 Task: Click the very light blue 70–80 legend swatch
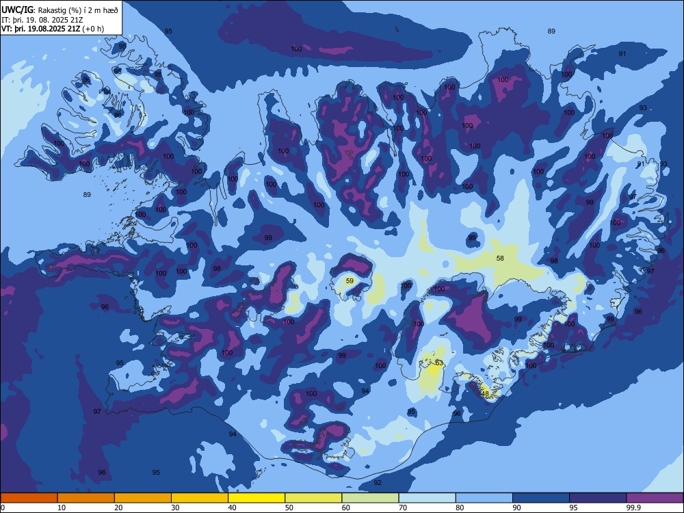pos(427,498)
